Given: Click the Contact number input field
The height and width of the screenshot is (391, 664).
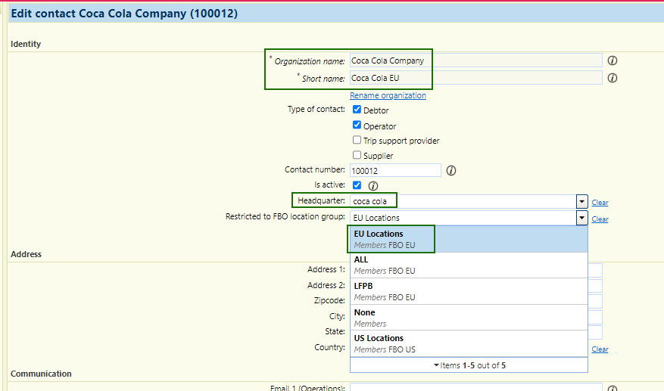Looking at the screenshot, I should coord(395,170).
